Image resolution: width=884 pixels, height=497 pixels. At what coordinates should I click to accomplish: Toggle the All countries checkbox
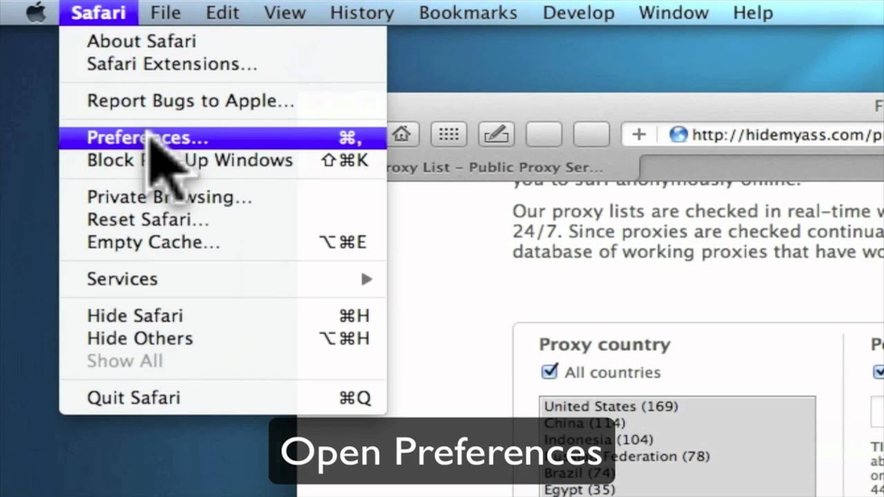[x=550, y=372]
